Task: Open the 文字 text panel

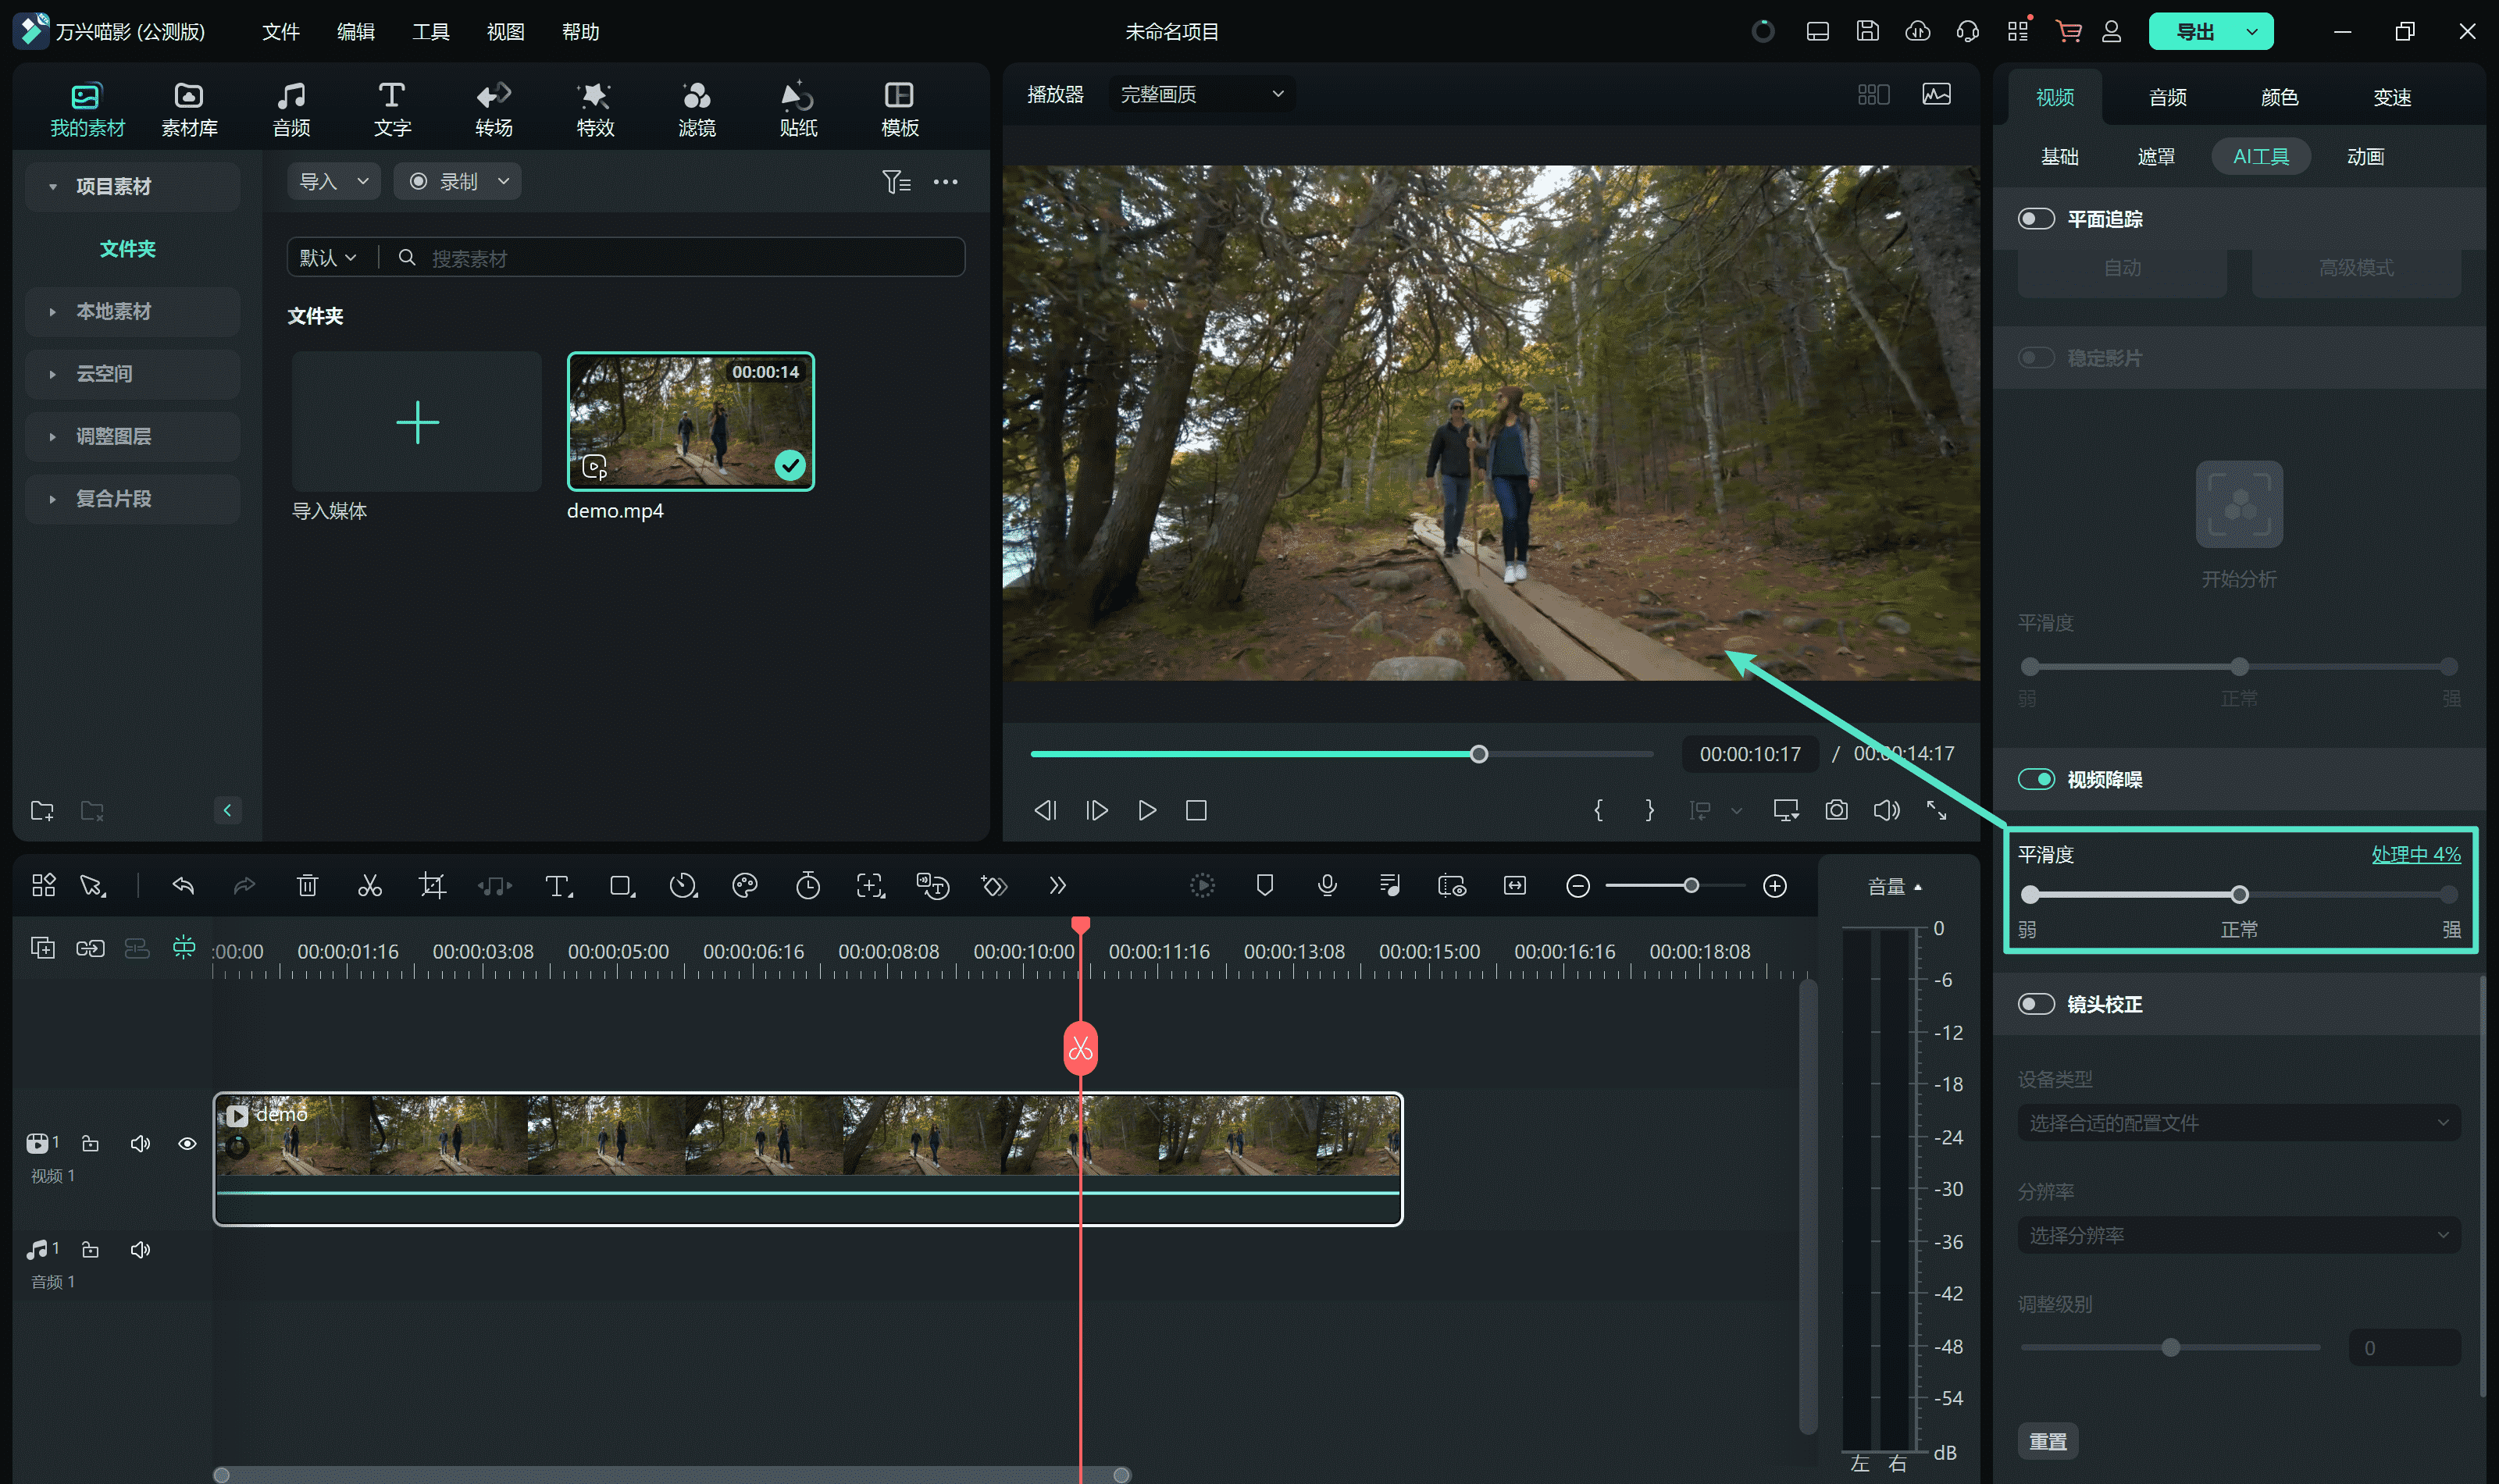Action: [x=392, y=109]
